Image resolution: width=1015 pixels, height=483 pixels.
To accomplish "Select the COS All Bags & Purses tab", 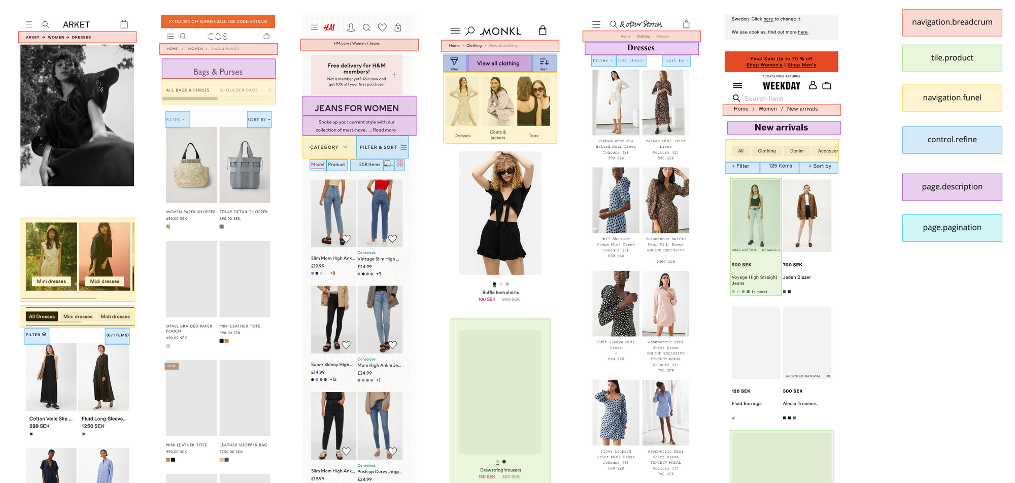I will (x=188, y=90).
